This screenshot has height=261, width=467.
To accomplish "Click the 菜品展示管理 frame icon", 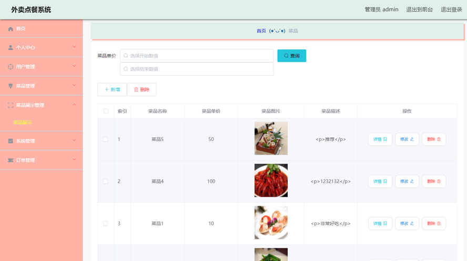I will 11,105.
